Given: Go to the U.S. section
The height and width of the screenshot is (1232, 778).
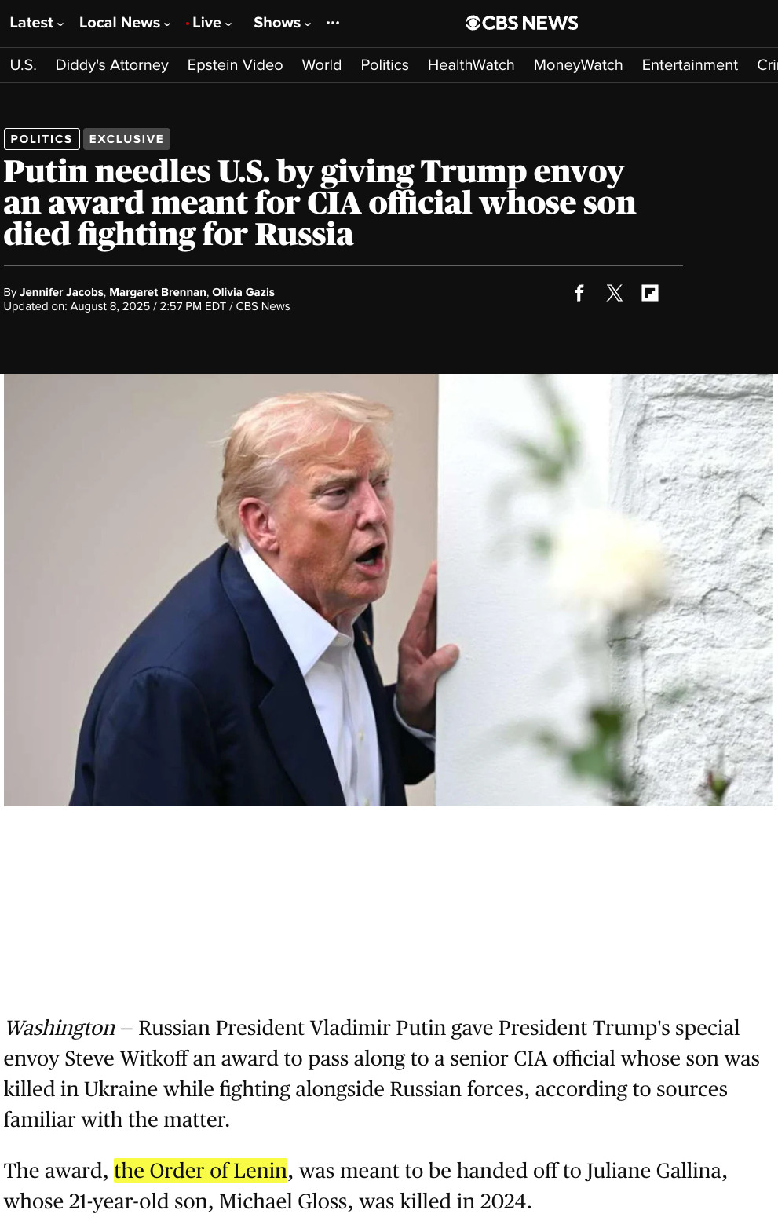Looking at the screenshot, I should point(23,65).
